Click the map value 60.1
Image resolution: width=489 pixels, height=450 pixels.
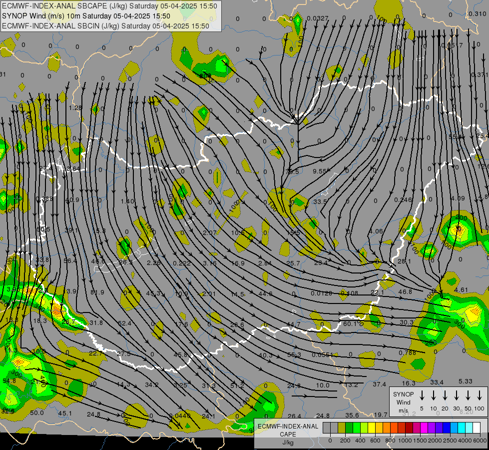click(350, 324)
